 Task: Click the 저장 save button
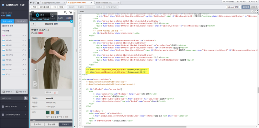coord(34,7)
